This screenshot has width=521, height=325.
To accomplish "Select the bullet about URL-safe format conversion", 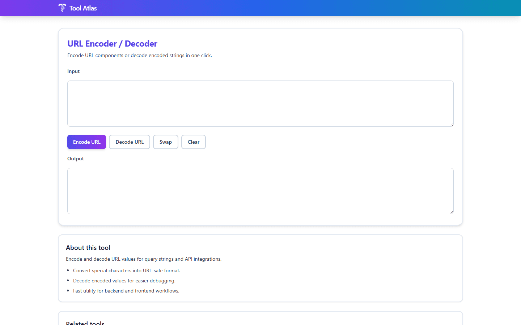I will click(127, 270).
